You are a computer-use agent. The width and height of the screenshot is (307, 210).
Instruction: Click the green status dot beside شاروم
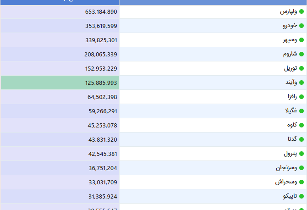coord(302,54)
